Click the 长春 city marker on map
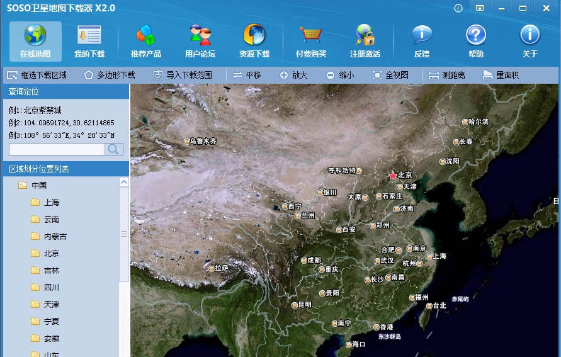 (x=456, y=142)
